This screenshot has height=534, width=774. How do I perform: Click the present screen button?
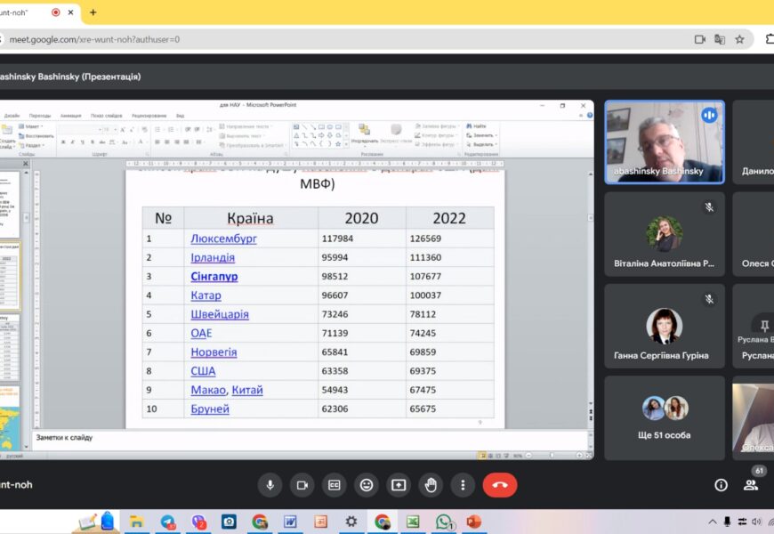pyautogui.click(x=399, y=485)
